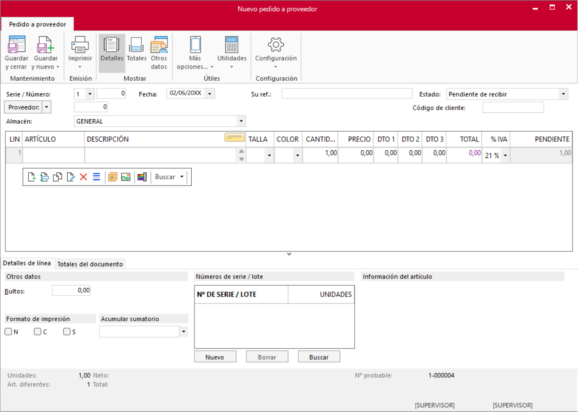Click the article image icon
578x412 pixels.
coord(125,177)
